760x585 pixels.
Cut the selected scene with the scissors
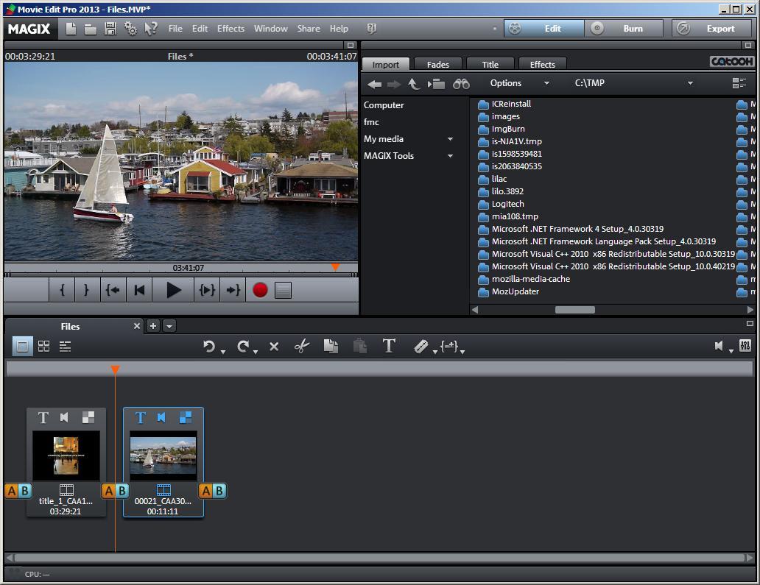pyautogui.click(x=301, y=346)
